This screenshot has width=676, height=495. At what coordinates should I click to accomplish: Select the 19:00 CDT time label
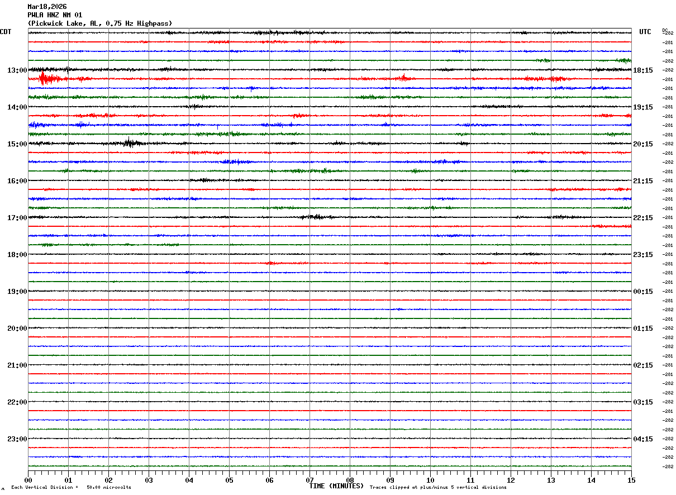tap(17, 292)
